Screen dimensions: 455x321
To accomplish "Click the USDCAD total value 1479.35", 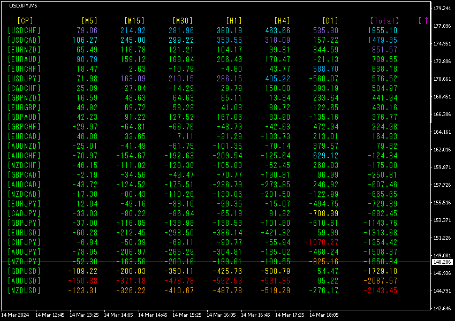I will pyautogui.click(x=382, y=40).
